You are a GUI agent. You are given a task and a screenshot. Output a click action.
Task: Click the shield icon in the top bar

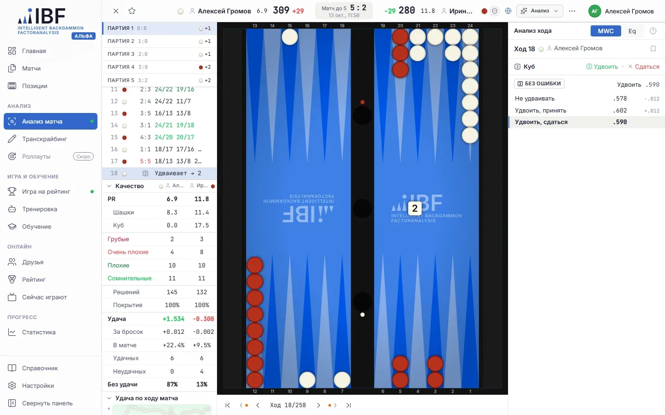tap(495, 11)
